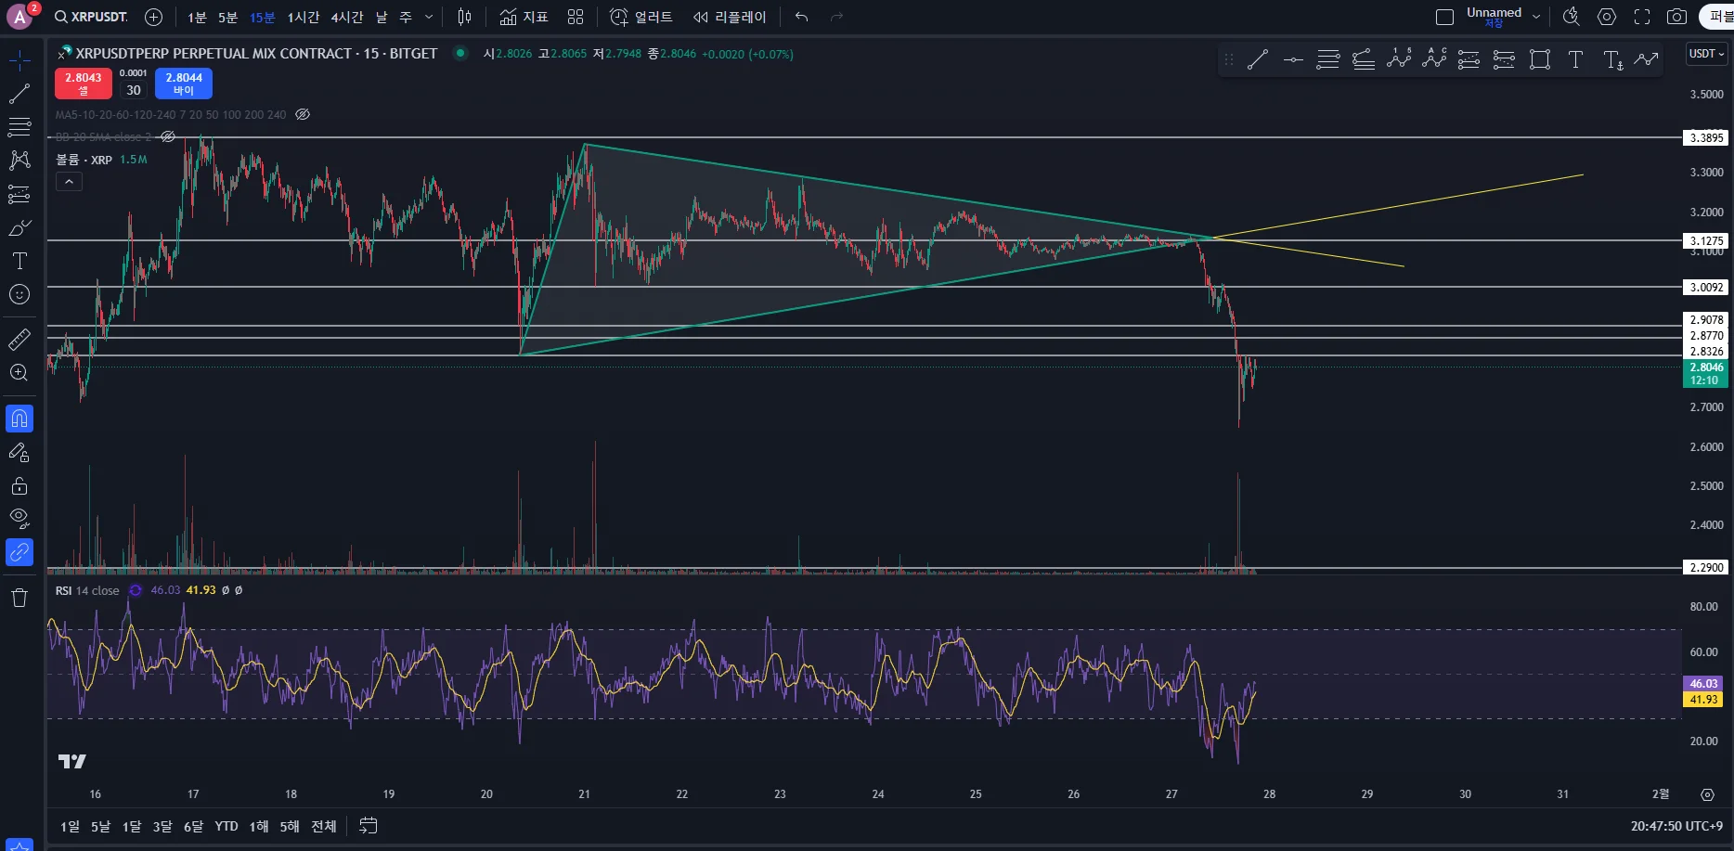This screenshot has width=1734, height=851.
Task: Open the timeframe dropdown arrow
Action: point(429,17)
